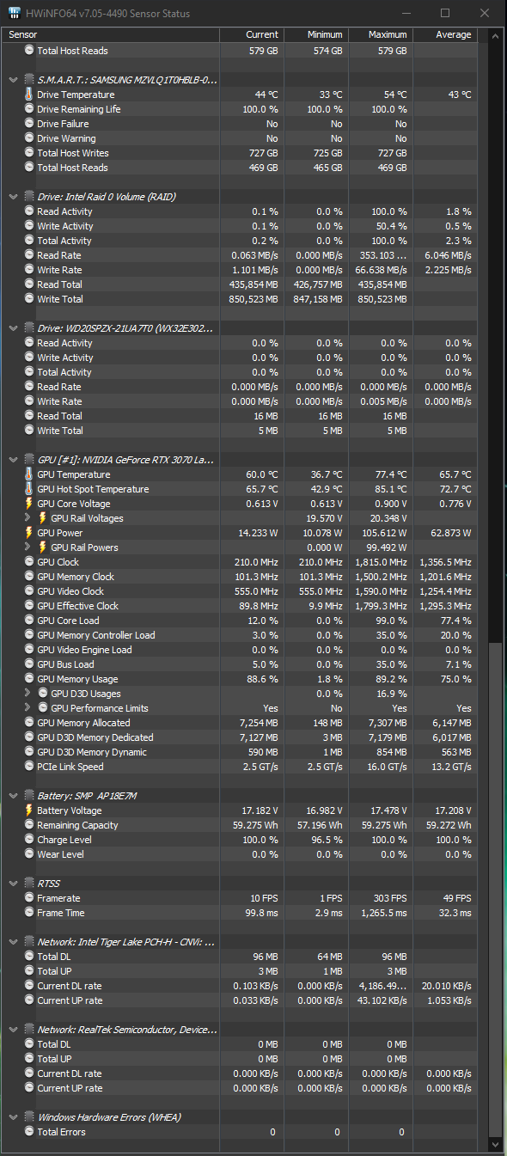Screen dimensions: 507x1156
Task: Collapse the RTSS sensor group
Action: [13, 883]
